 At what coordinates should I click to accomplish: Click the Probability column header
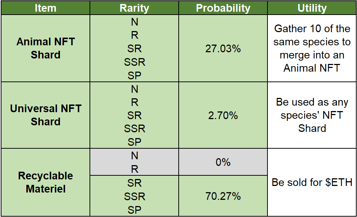tap(223, 8)
